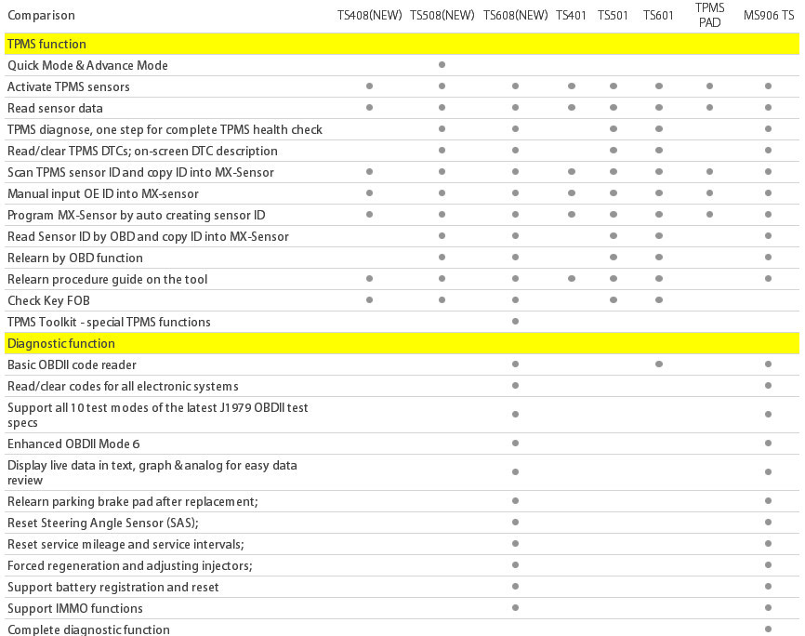Click the TS408(NEW) column header
This screenshot has height=636, width=805.
coord(370,16)
